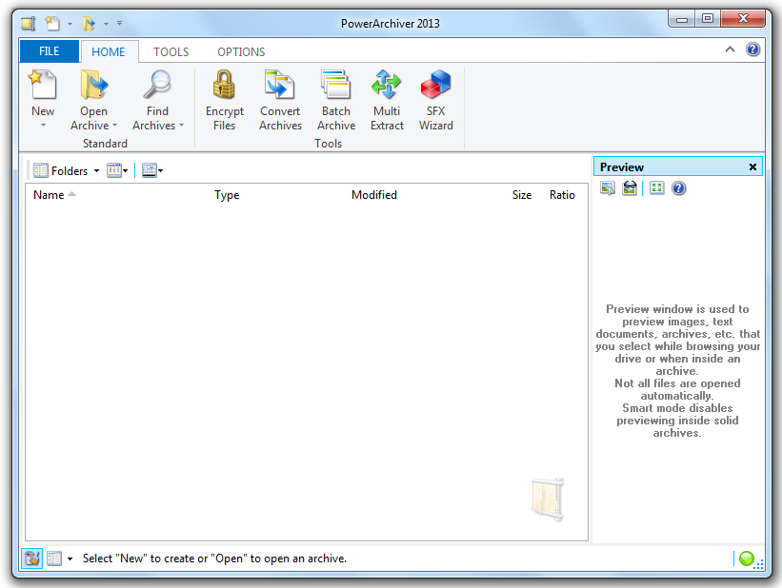The width and height of the screenshot is (782, 588).
Task: Switch to the TOOLS tab
Action: [x=170, y=51]
